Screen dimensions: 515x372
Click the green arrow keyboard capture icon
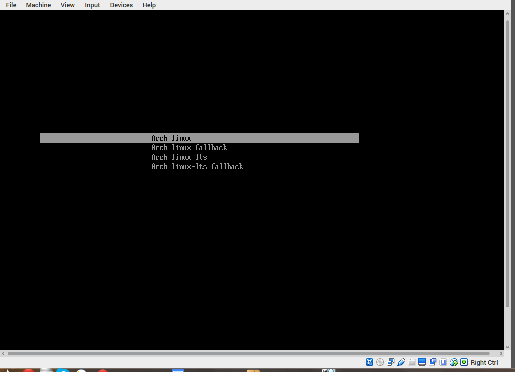tap(464, 362)
